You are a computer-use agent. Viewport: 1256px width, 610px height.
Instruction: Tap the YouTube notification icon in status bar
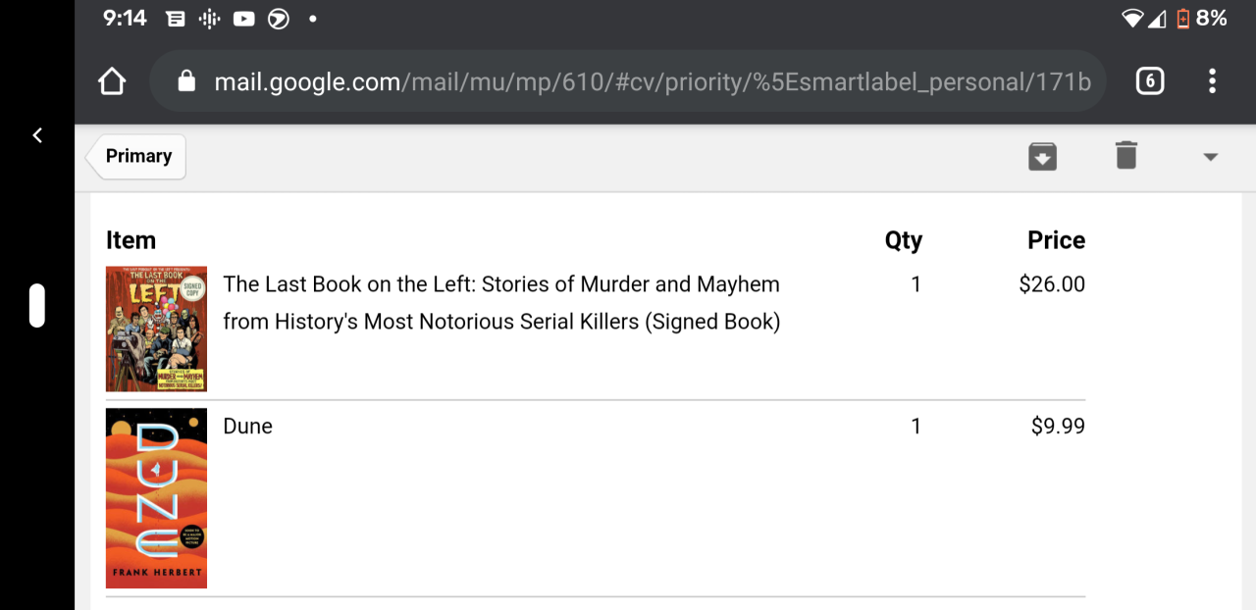(244, 19)
